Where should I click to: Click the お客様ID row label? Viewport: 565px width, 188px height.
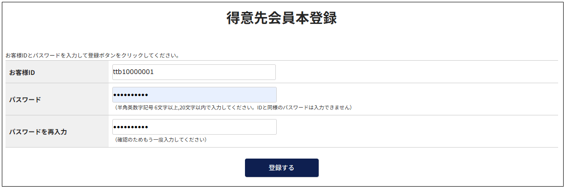pyautogui.click(x=22, y=72)
